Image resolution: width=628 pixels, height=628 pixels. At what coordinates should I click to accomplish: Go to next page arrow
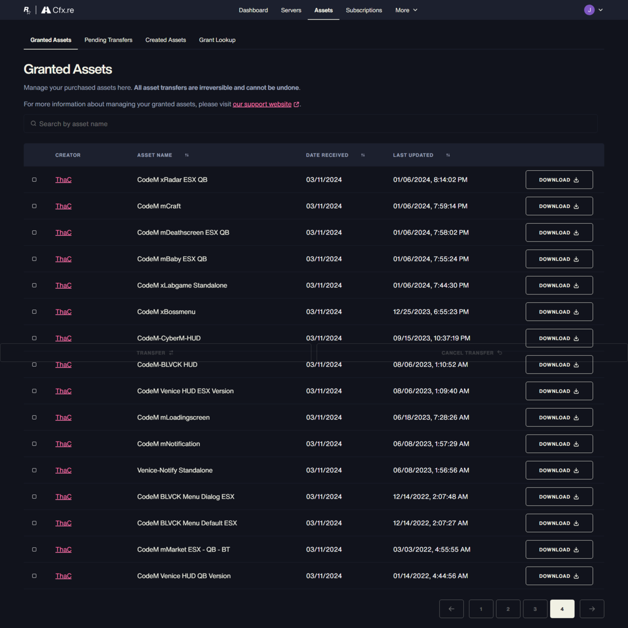pyautogui.click(x=592, y=609)
